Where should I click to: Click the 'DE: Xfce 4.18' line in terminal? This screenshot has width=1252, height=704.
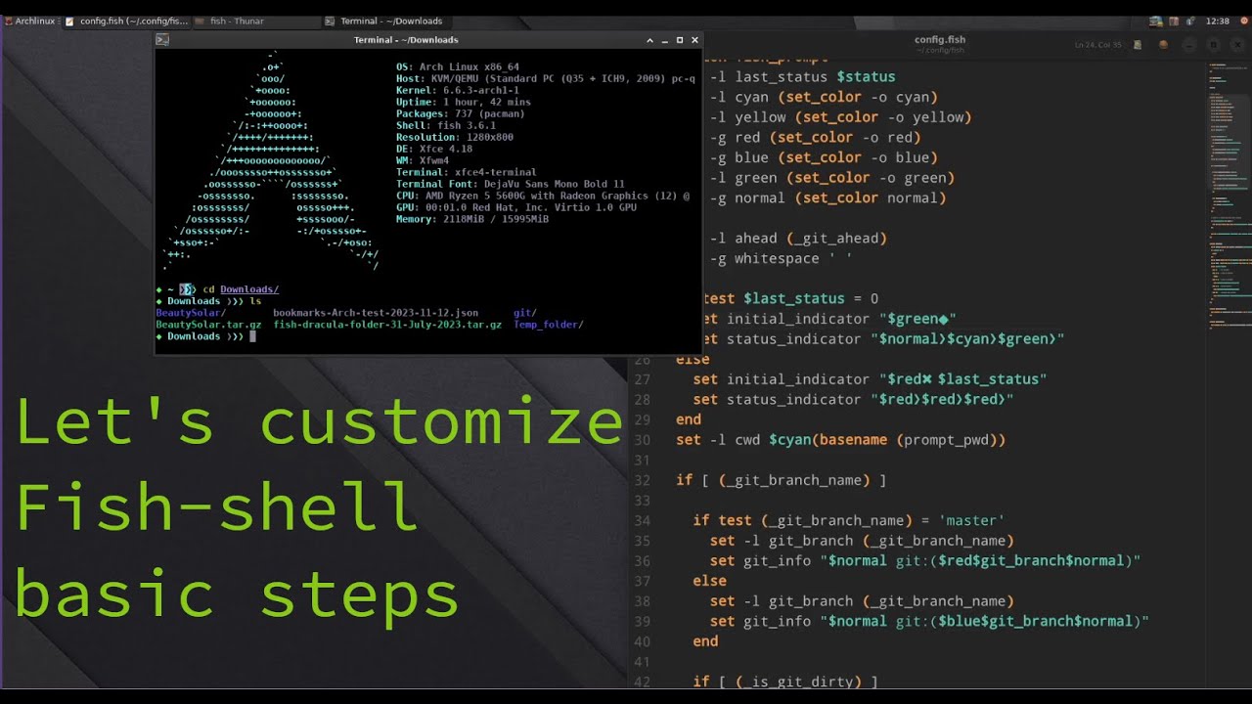pos(433,149)
